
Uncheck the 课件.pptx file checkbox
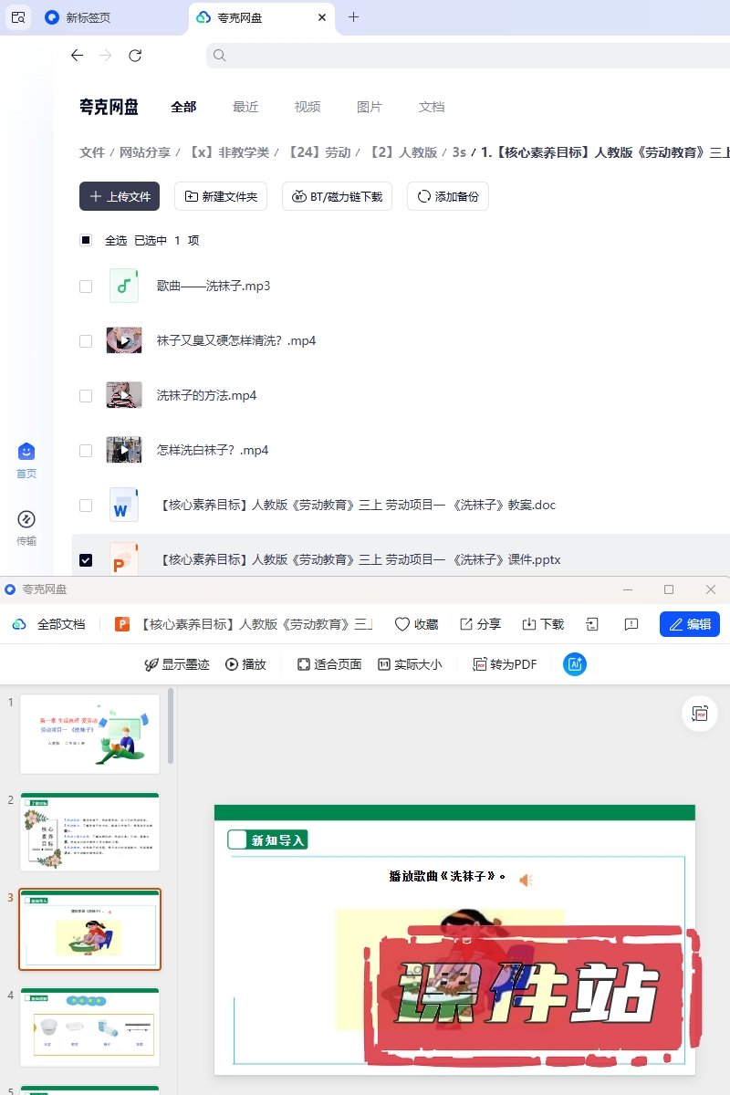(x=86, y=560)
